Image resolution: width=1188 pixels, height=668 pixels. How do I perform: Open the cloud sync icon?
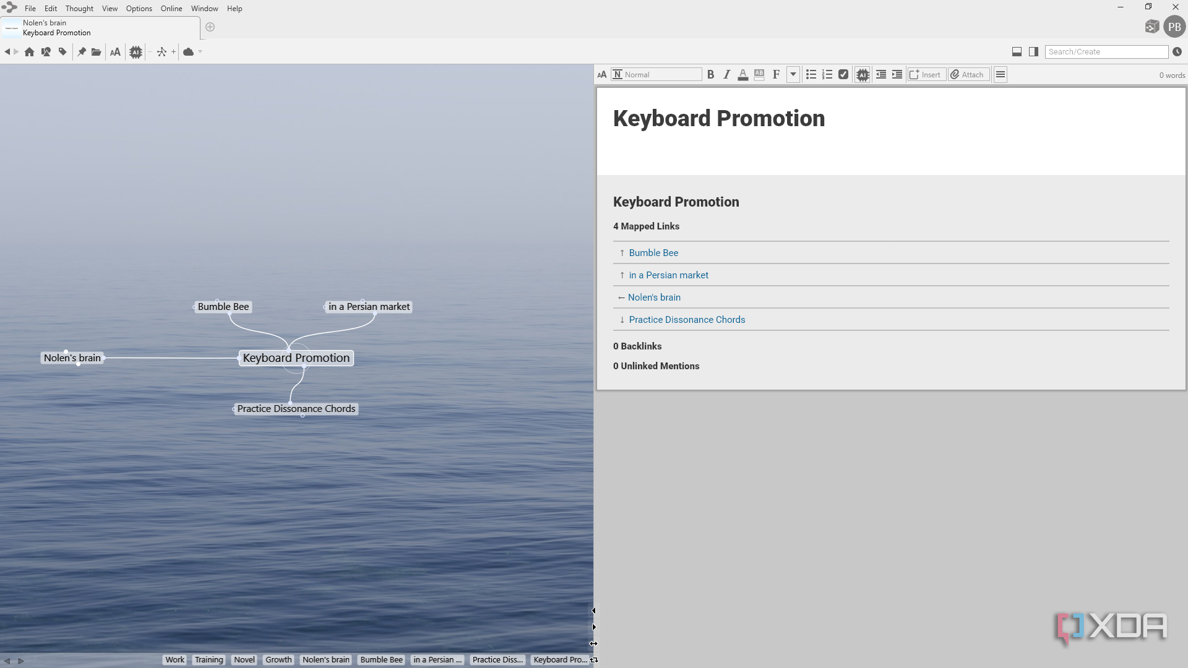point(189,52)
